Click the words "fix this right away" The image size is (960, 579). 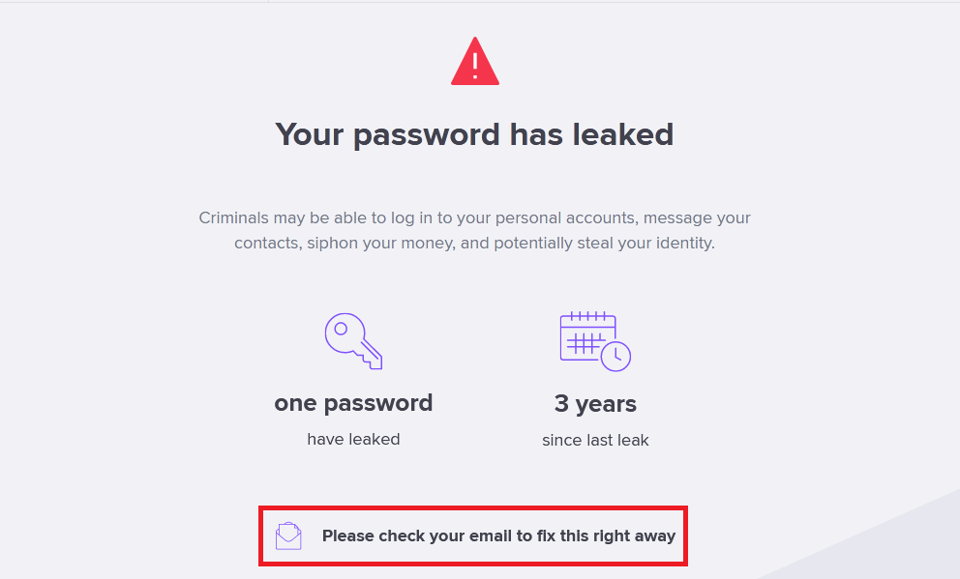605,536
